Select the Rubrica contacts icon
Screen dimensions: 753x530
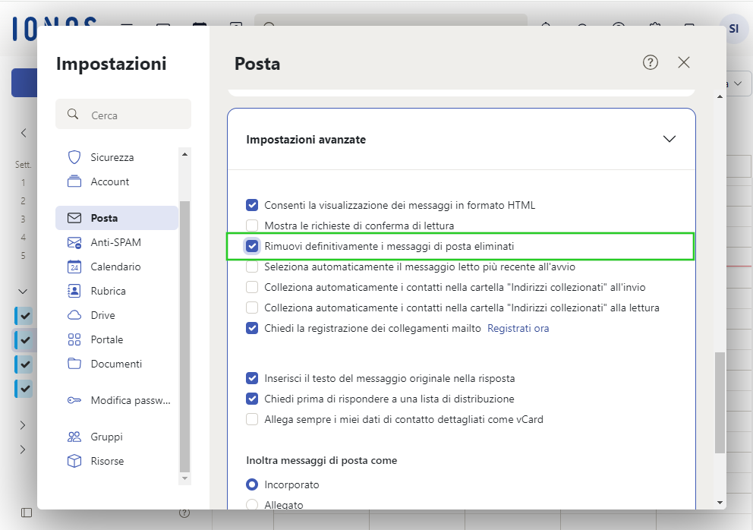[74, 291]
